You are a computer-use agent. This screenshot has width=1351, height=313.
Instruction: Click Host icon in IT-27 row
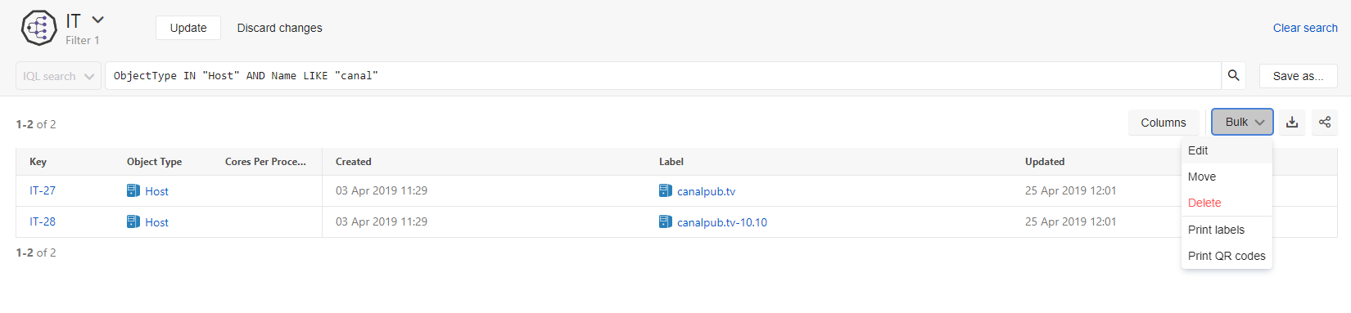133,190
